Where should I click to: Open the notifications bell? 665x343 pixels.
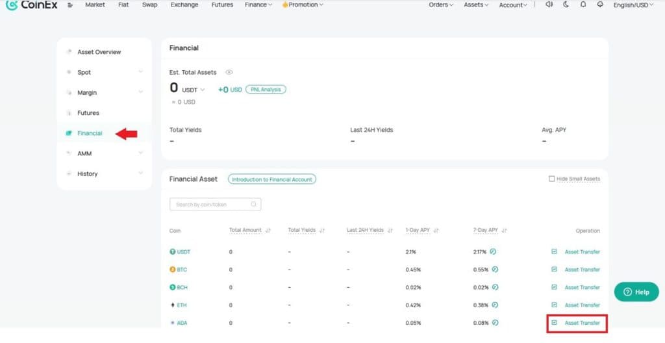tap(583, 5)
